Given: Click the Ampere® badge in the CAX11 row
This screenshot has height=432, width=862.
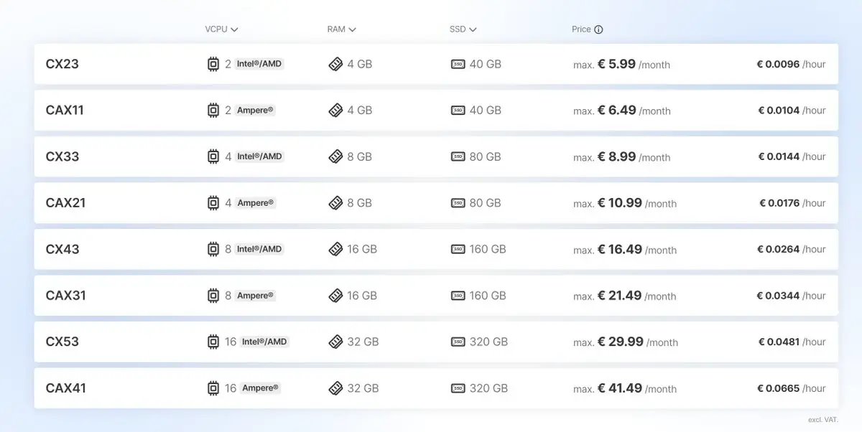Looking at the screenshot, I should (x=256, y=111).
